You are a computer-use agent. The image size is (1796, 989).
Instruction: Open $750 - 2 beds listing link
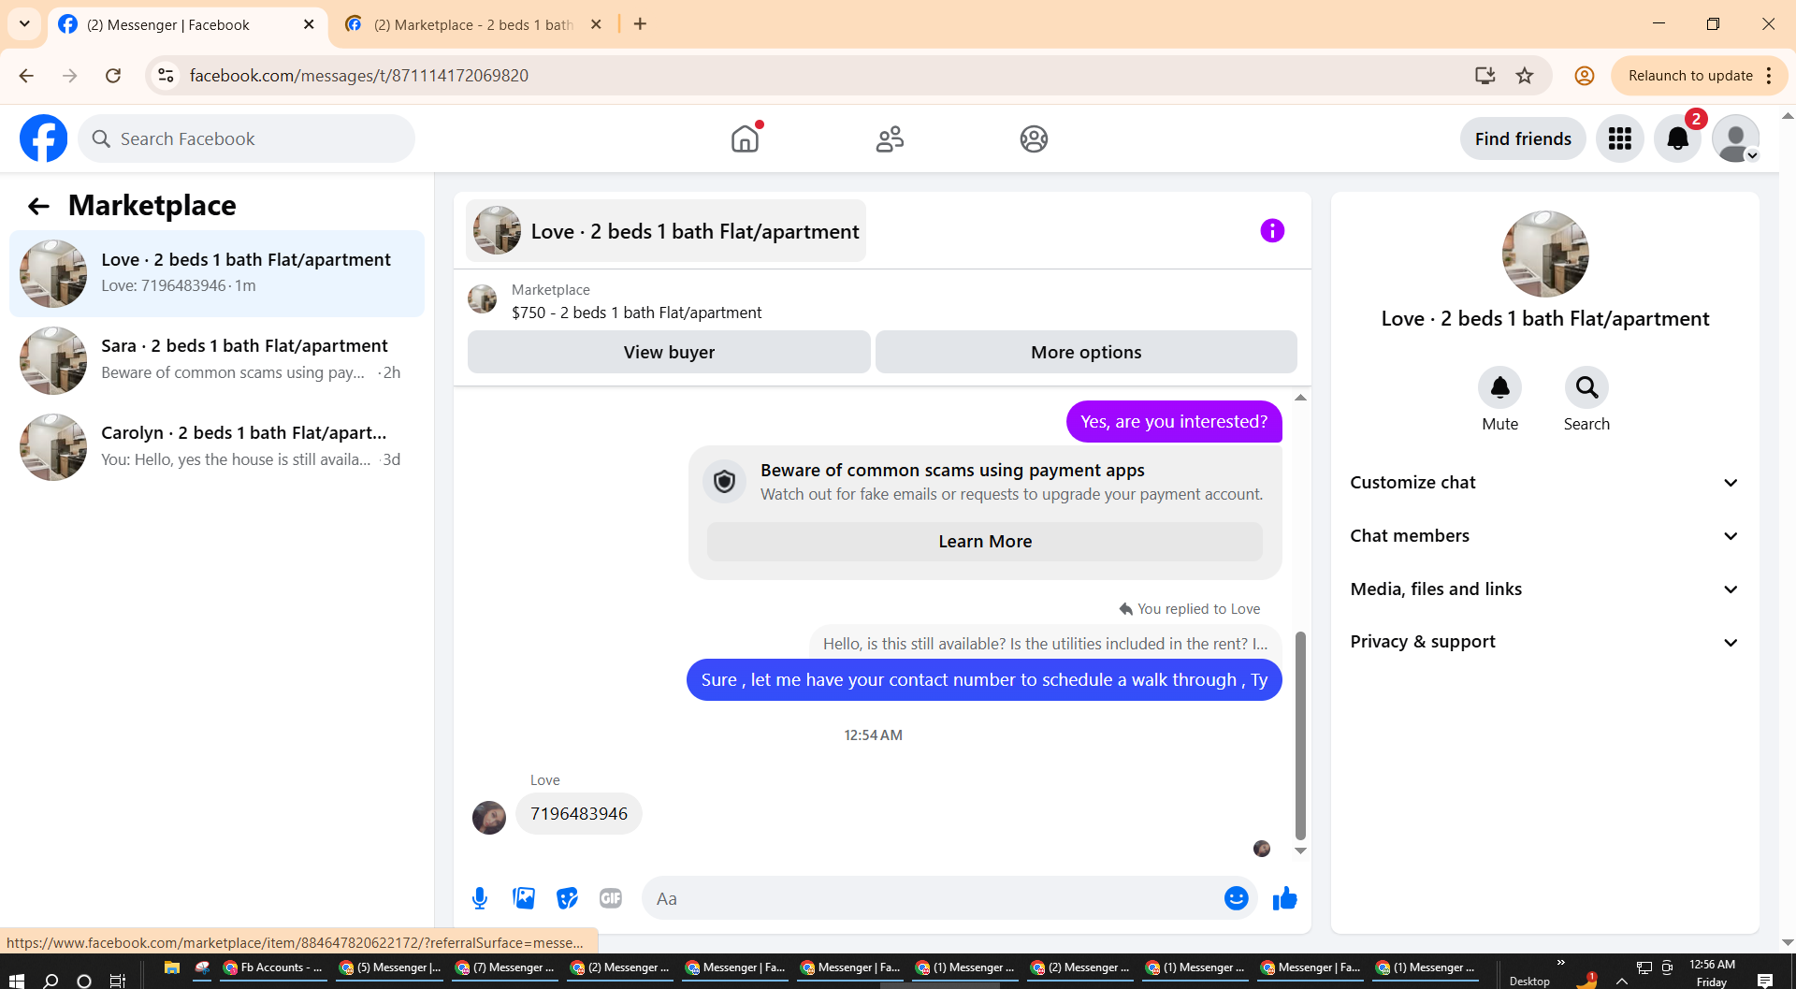tap(636, 313)
